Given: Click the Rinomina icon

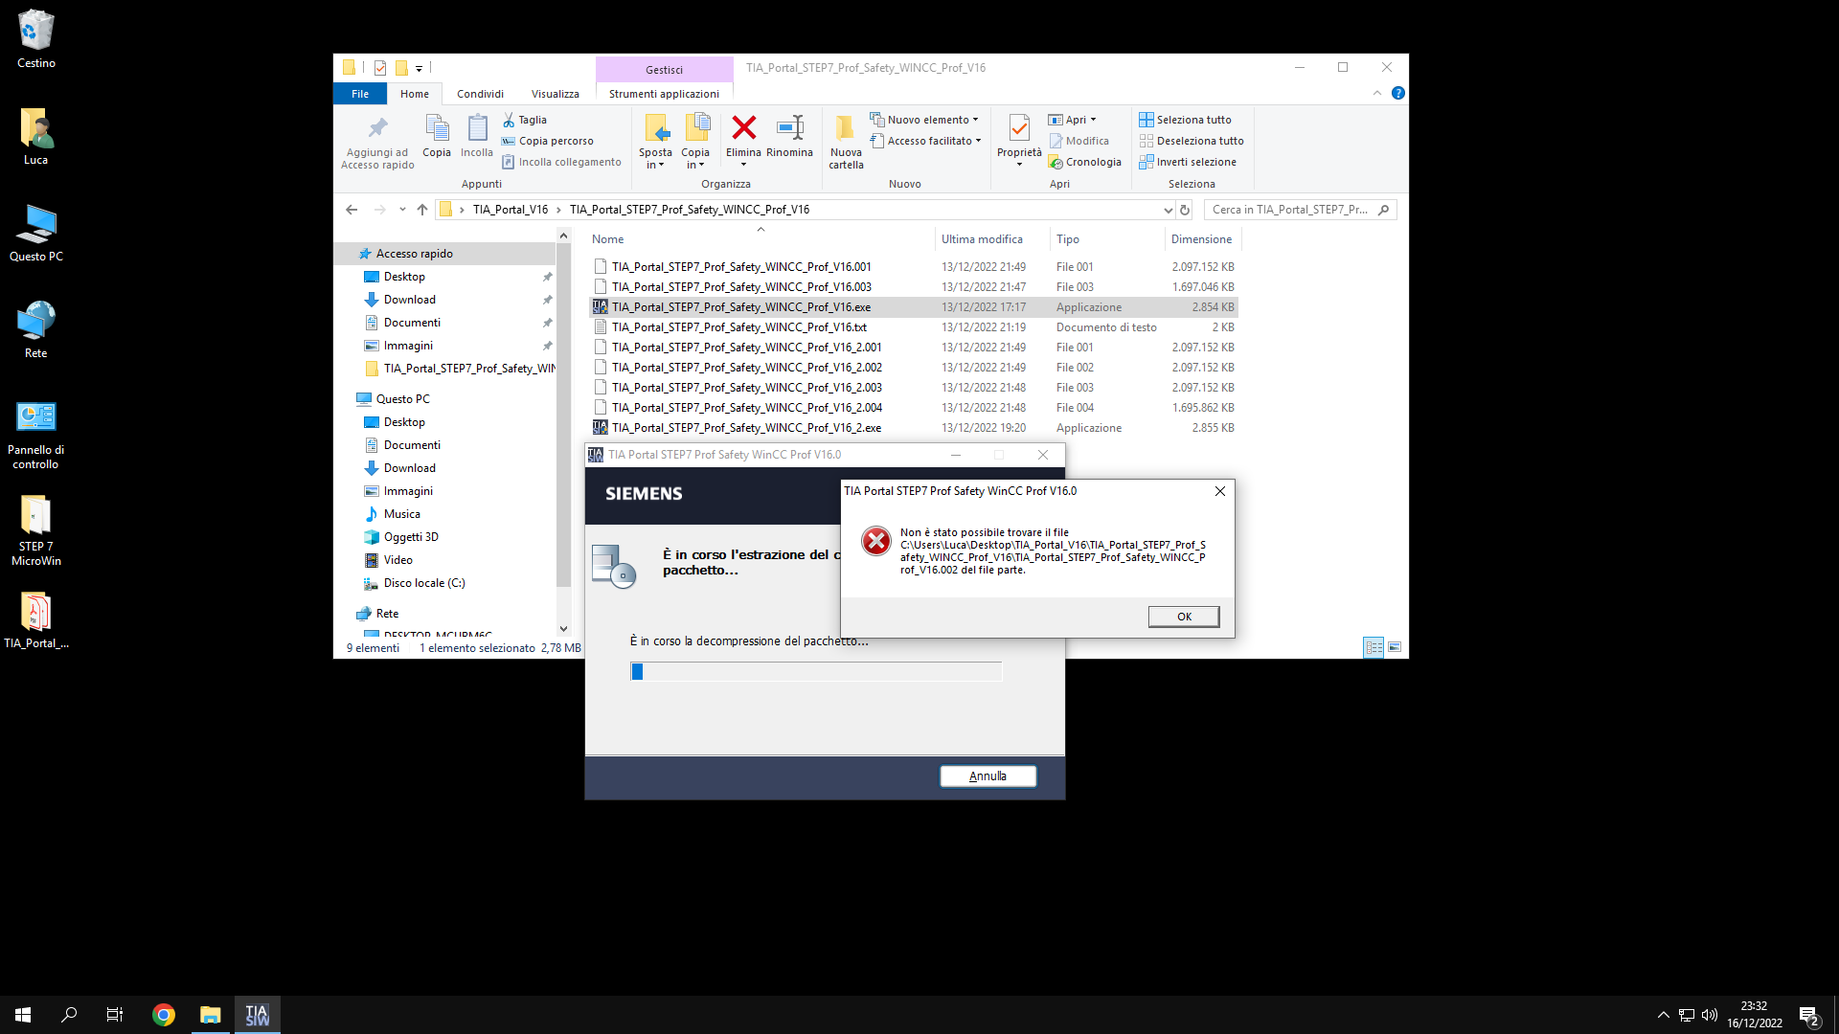Looking at the screenshot, I should [789, 127].
